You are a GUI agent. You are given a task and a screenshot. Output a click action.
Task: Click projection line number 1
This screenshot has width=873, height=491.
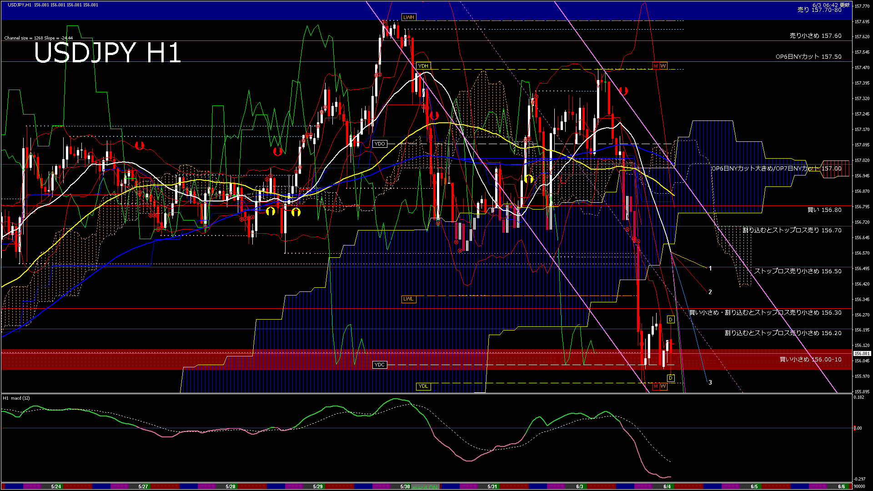coord(710,269)
